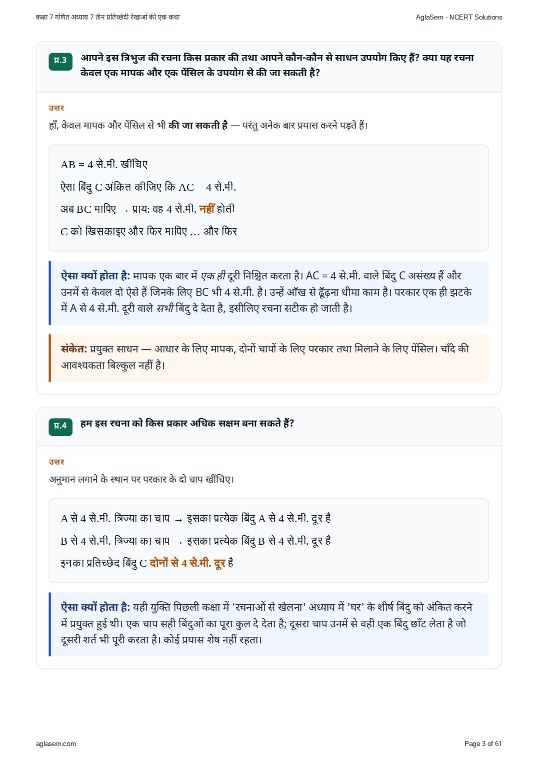The width and height of the screenshot is (538, 762).
Task: Click the प्र.3 question heading text
Action: pos(277,65)
